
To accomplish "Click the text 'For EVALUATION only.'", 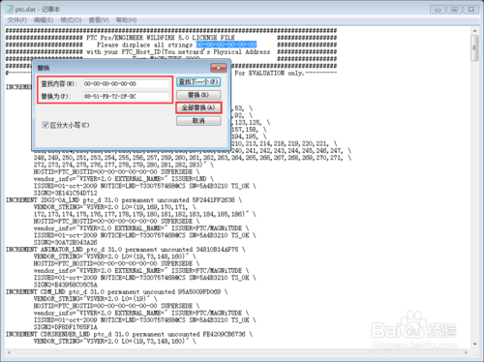I will (x=269, y=74).
